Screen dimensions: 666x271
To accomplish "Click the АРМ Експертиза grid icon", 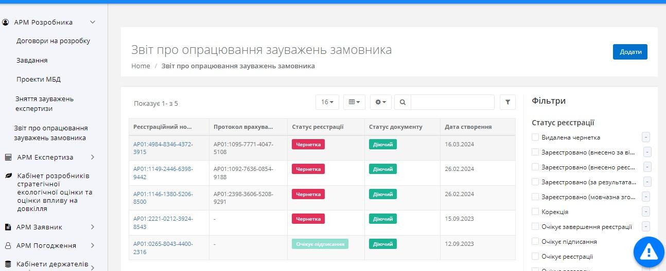I will (8, 157).
